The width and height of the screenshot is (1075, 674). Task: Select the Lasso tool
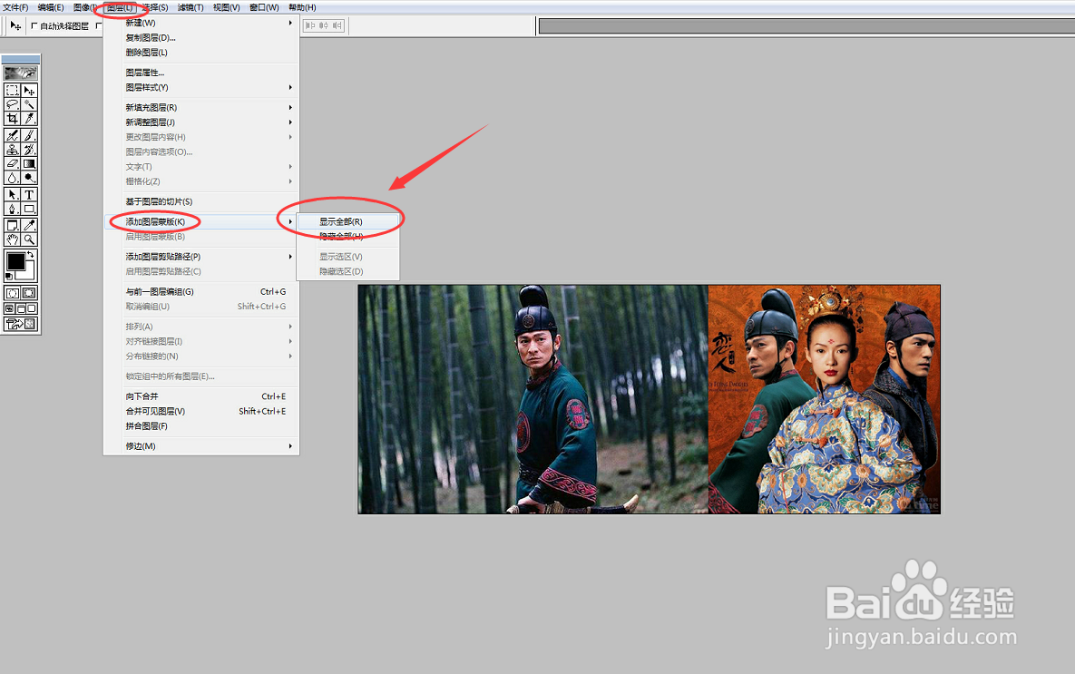point(13,104)
